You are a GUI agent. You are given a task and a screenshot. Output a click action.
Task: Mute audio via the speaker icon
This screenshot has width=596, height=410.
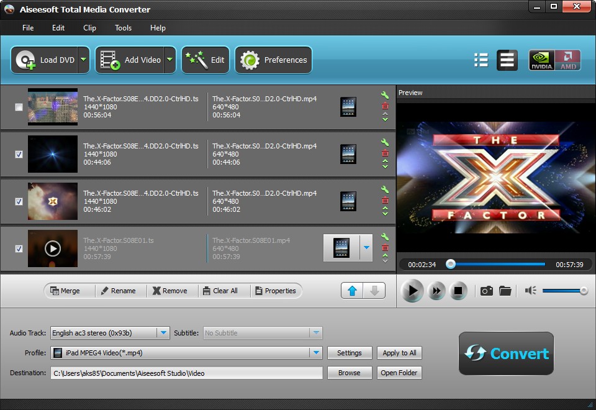click(531, 289)
